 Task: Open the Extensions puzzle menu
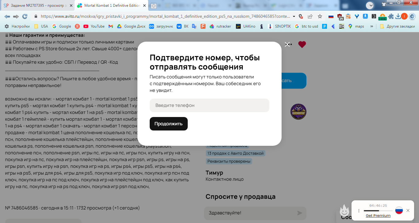[391, 17]
